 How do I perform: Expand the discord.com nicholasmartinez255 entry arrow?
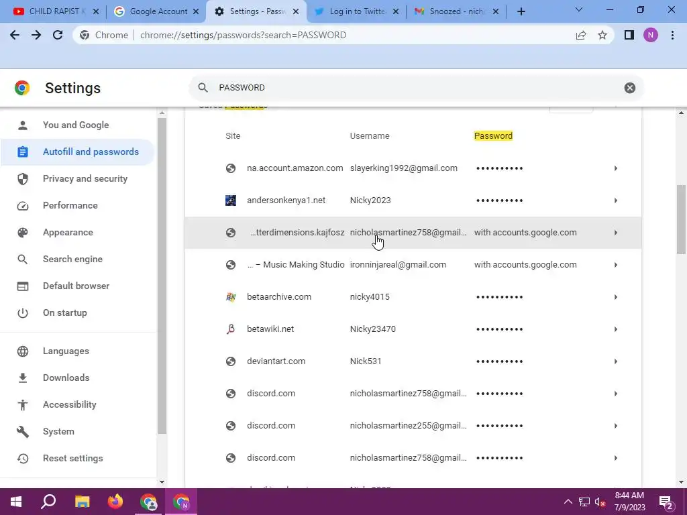(616, 426)
